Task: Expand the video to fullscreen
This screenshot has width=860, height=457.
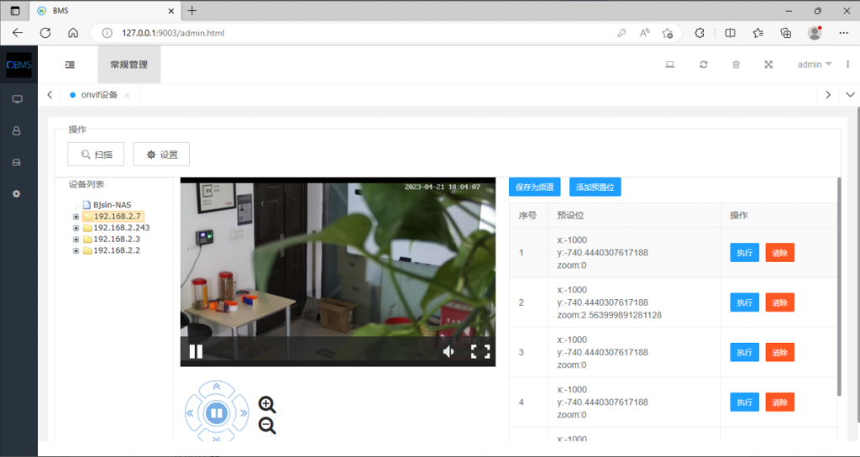Action: (x=480, y=351)
